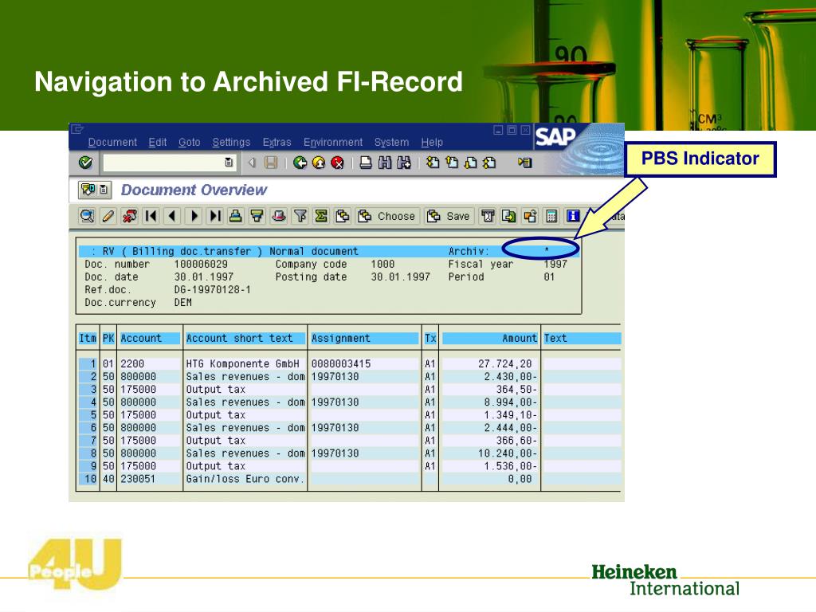Open the System menu
The height and width of the screenshot is (612, 816).
(391, 142)
